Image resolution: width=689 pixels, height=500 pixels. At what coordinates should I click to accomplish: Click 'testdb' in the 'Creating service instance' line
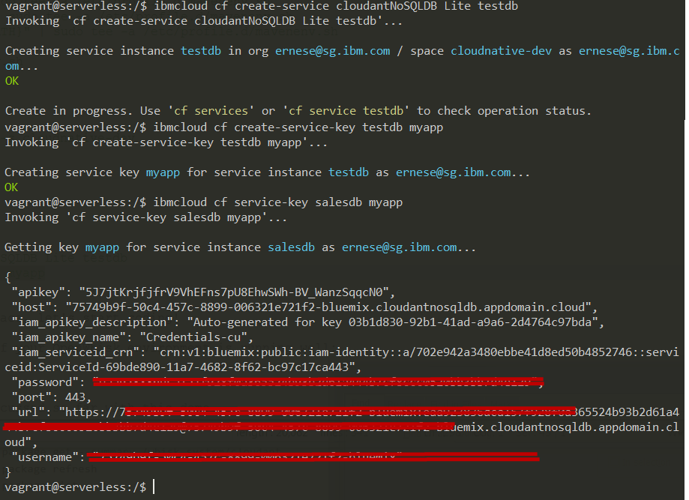point(201,51)
